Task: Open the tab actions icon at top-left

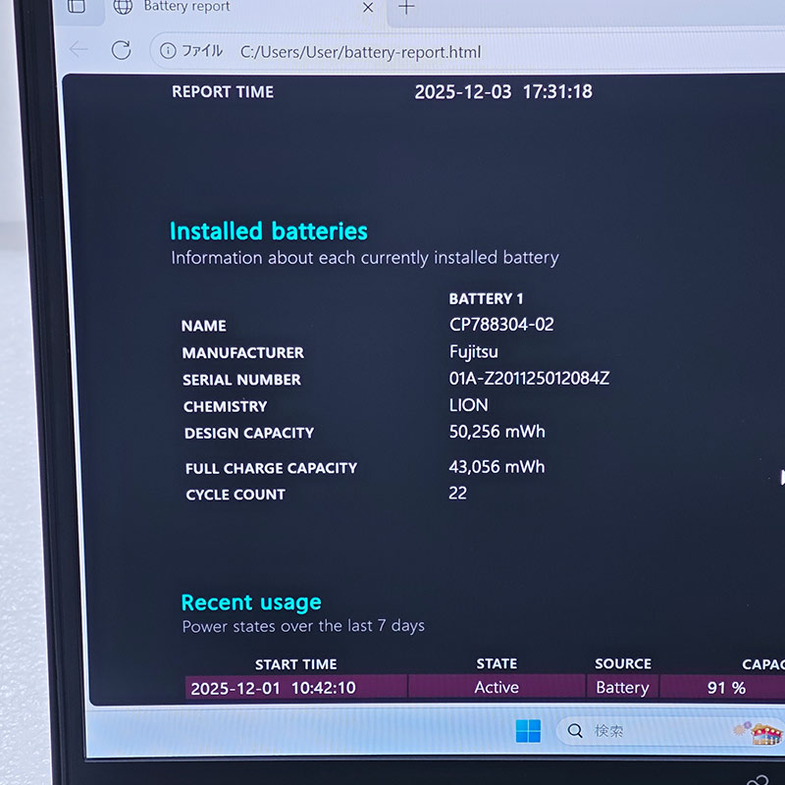Action: click(76, 7)
